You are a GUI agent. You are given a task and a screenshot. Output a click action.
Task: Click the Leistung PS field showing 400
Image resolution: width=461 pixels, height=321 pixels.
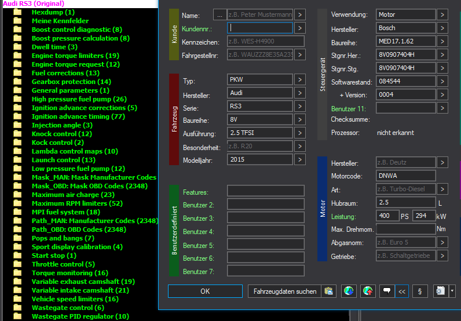[387, 216]
